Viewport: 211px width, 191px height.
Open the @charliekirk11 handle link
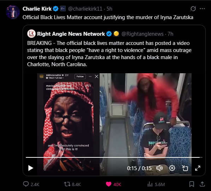[x=85, y=9]
